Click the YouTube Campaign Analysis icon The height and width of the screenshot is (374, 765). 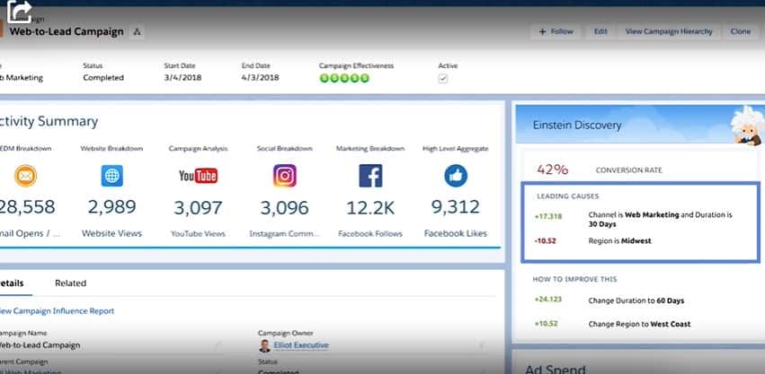[198, 176]
